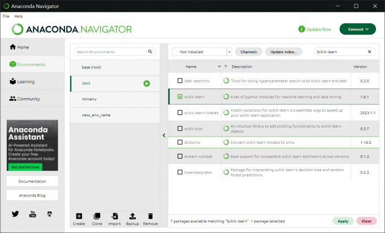Click the Update Now link
The image size is (385, 233).
click(x=318, y=29)
